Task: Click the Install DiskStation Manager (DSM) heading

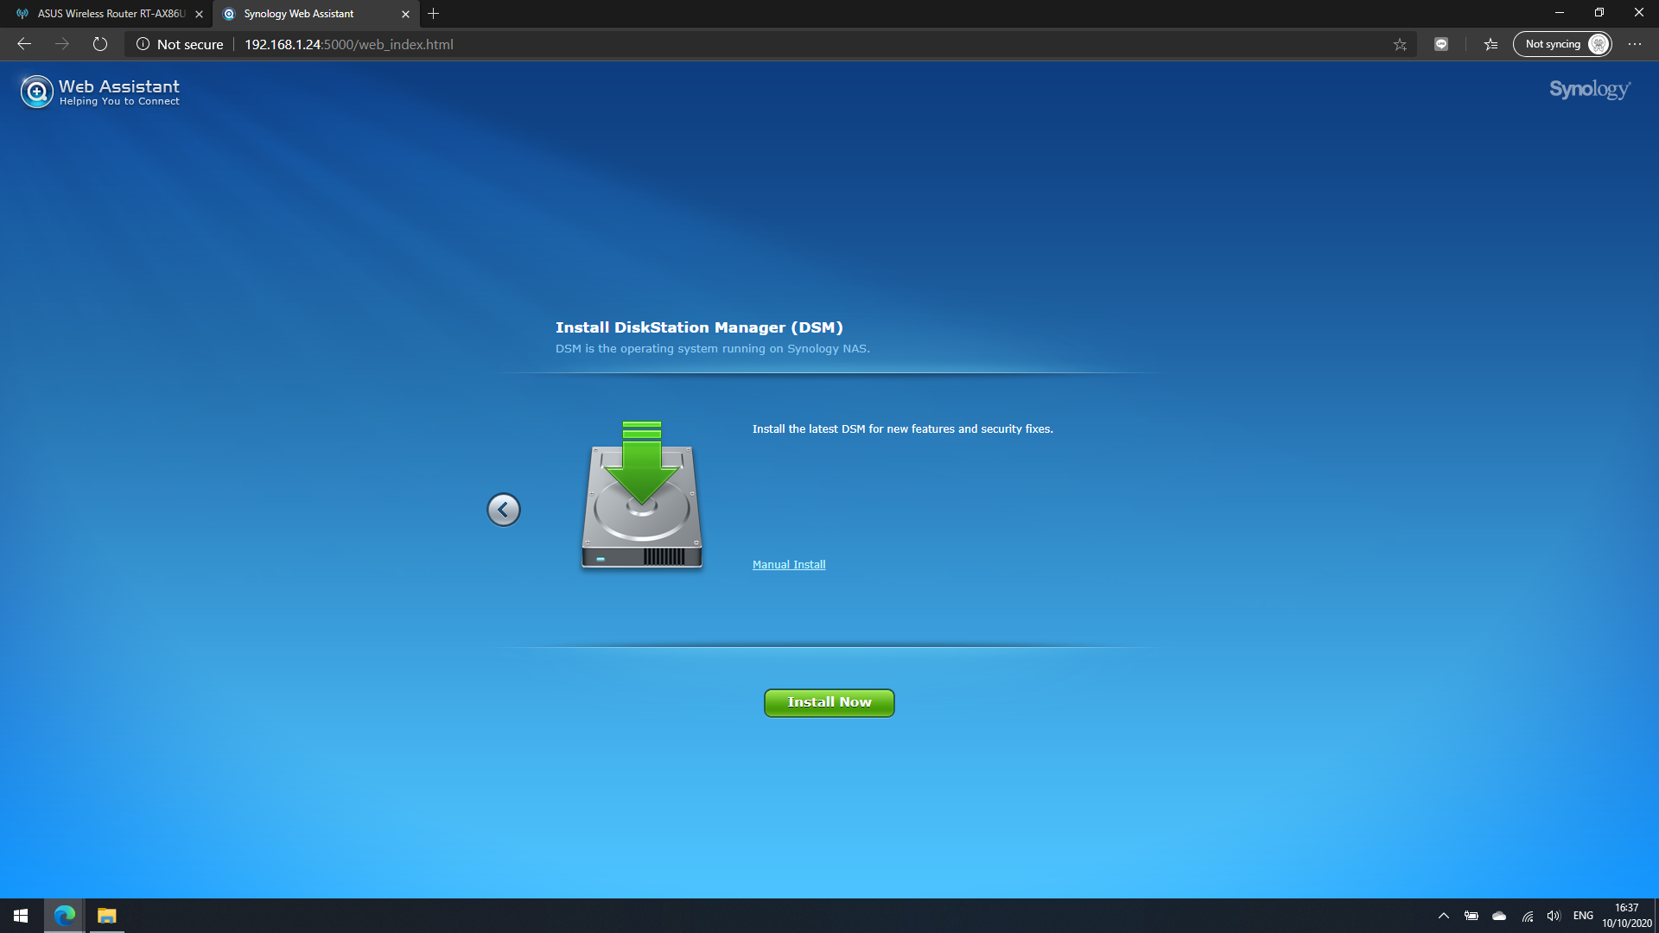Action: point(699,327)
